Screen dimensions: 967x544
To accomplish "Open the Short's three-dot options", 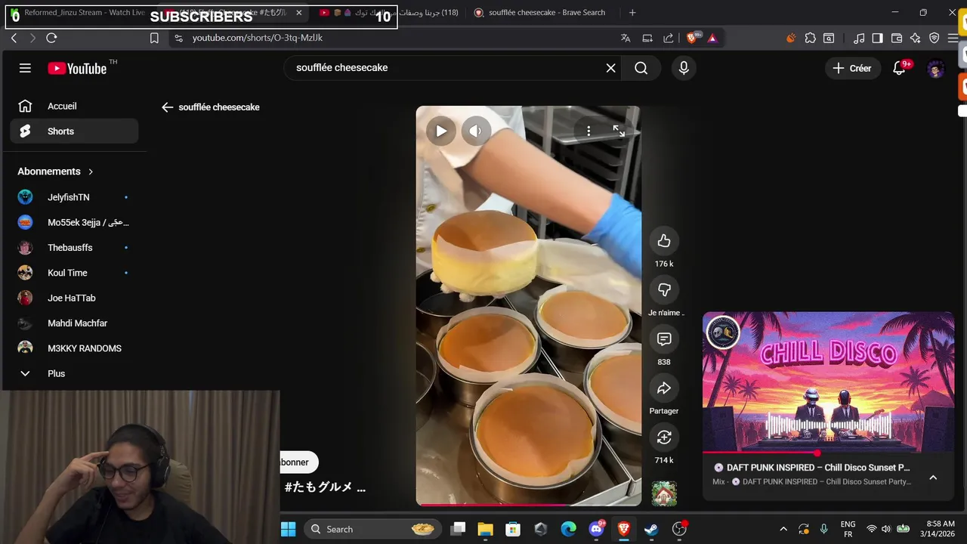I will [589, 131].
